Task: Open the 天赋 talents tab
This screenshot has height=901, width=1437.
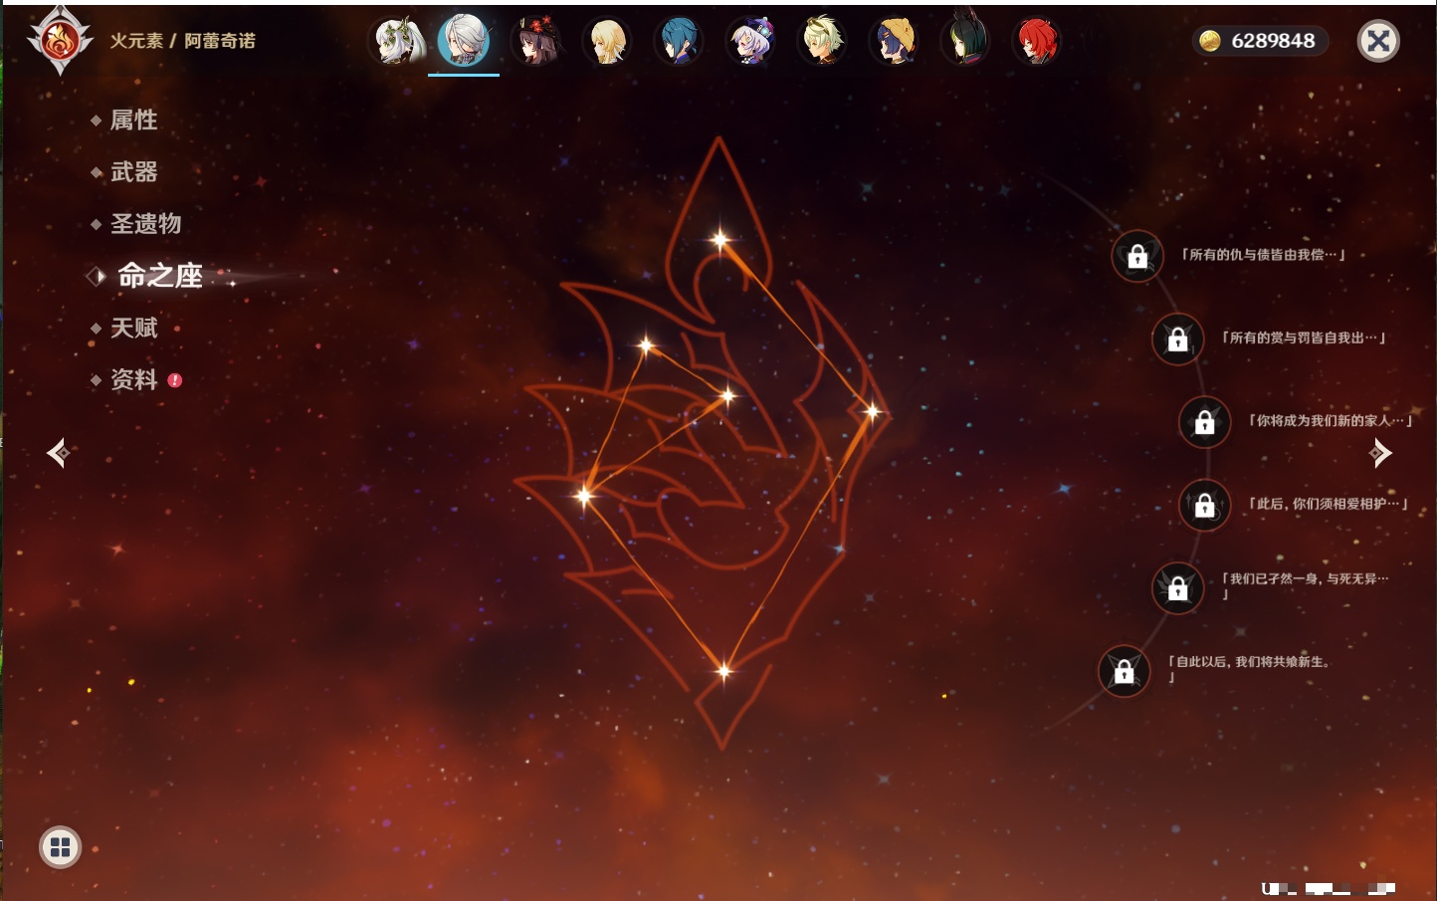Action: pos(133,328)
